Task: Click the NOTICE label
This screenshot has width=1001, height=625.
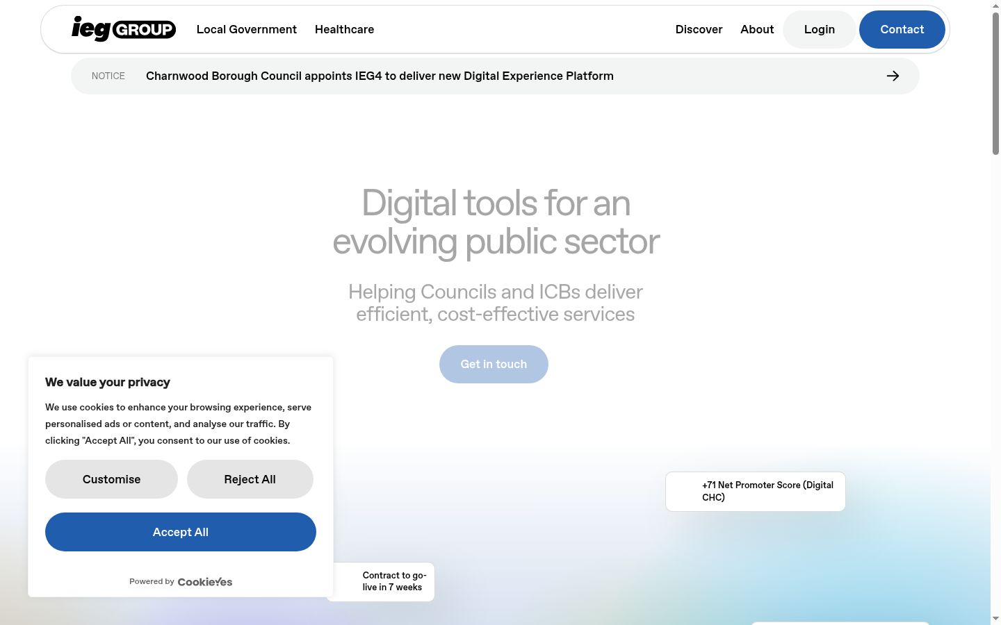Action: click(108, 76)
